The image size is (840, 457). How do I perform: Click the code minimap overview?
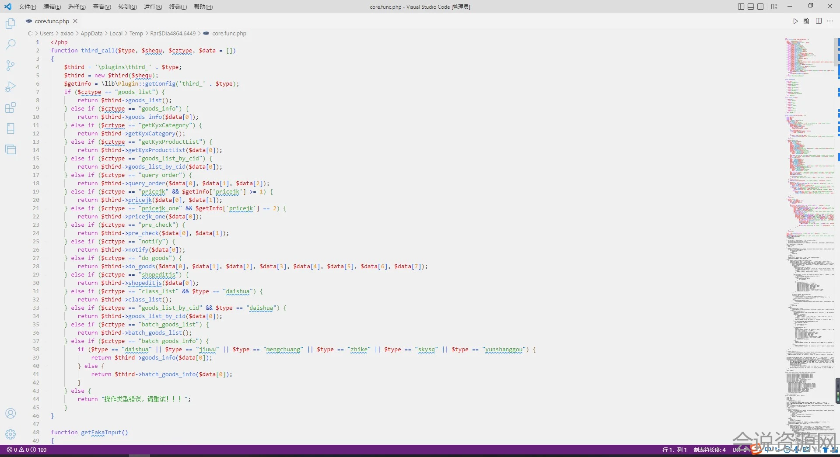tap(809, 218)
